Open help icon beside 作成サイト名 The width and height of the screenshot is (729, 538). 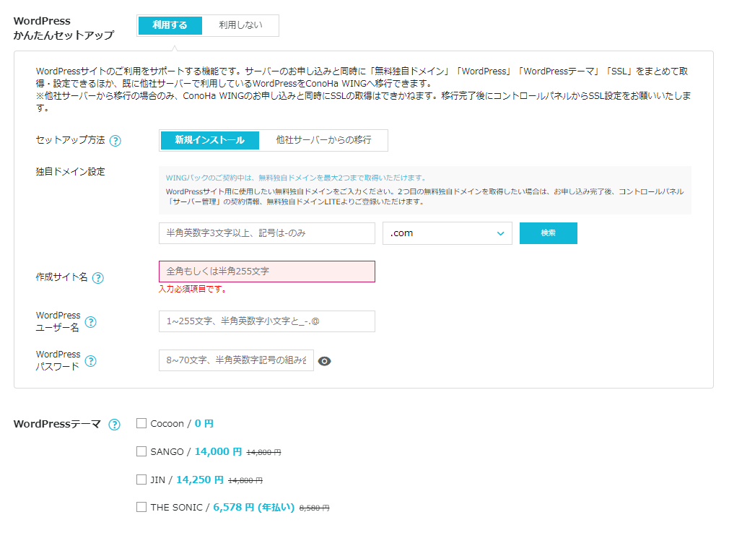(x=97, y=278)
